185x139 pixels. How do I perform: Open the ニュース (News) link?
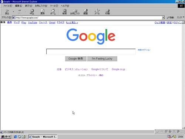(x=43, y=22)
